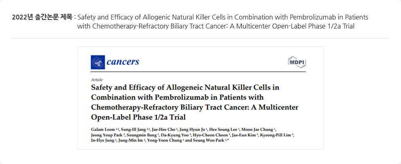The height and width of the screenshot is (164, 401).
Task: Click 'Open-Label Phase 1/2a Trial' heading line
Action: [x=138, y=118]
